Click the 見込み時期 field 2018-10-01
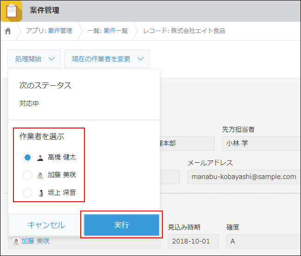The height and width of the screenshot is (256, 301). pos(193,241)
